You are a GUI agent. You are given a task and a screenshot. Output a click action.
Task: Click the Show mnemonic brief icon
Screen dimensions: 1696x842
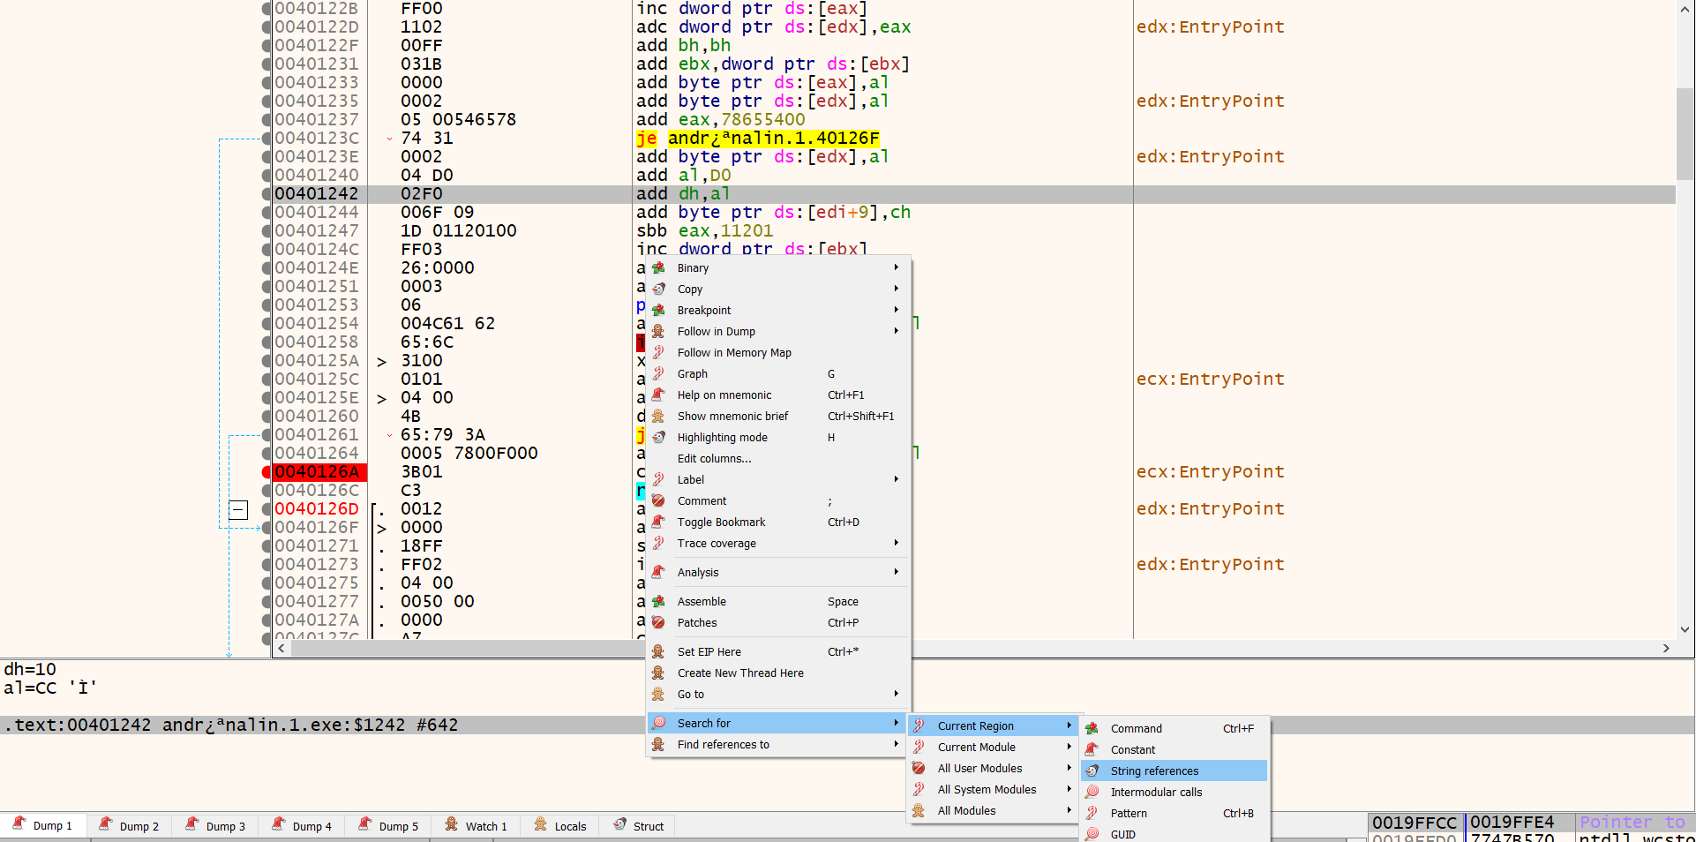point(658,416)
